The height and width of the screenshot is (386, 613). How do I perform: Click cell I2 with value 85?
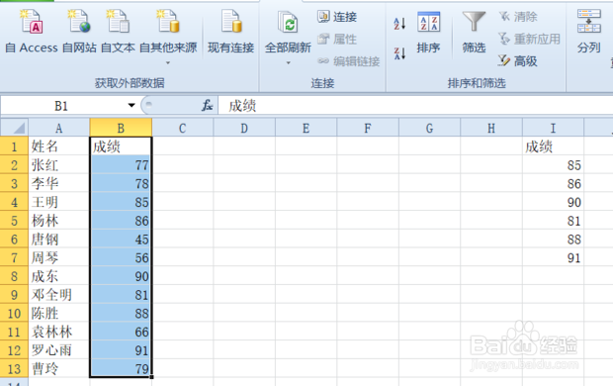pyautogui.click(x=554, y=165)
